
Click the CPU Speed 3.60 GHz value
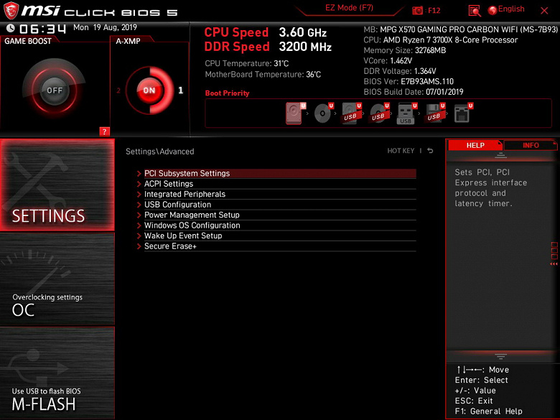tap(302, 32)
